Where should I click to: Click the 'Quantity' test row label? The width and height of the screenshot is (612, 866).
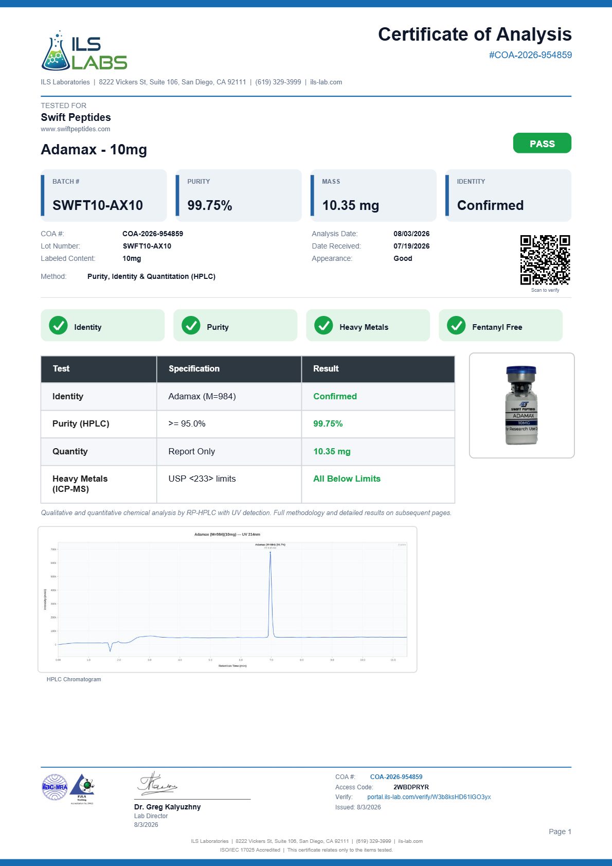pos(70,452)
